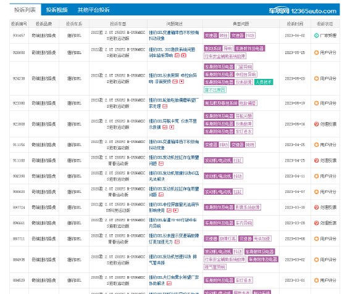Click the 车质网 12365auto.com logo
Viewport: 342px width, 294px height.
[x=302, y=10]
